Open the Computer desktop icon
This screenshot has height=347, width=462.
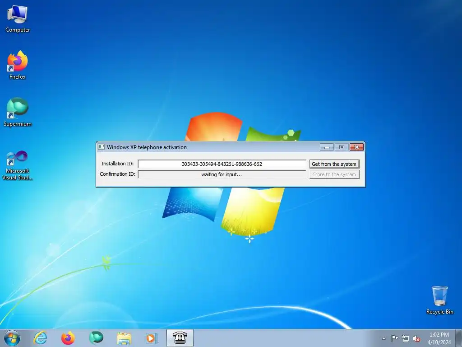(18, 19)
